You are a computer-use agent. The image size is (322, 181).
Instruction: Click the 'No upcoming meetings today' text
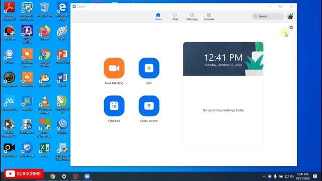point(223,110)
